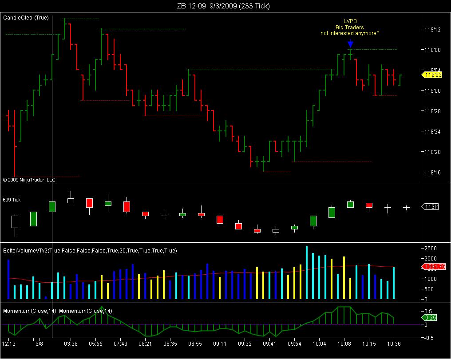Click the 10:15 time axis label
The image size is (451, 359).
369,344
